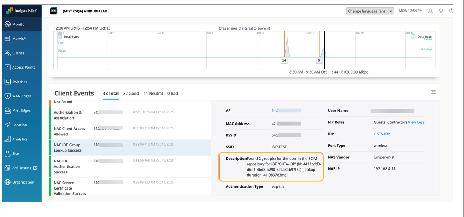Open Analytics bar chart icon
This screenshot has height=217, width=464.
pyautogui.click(x=7, y=139)
